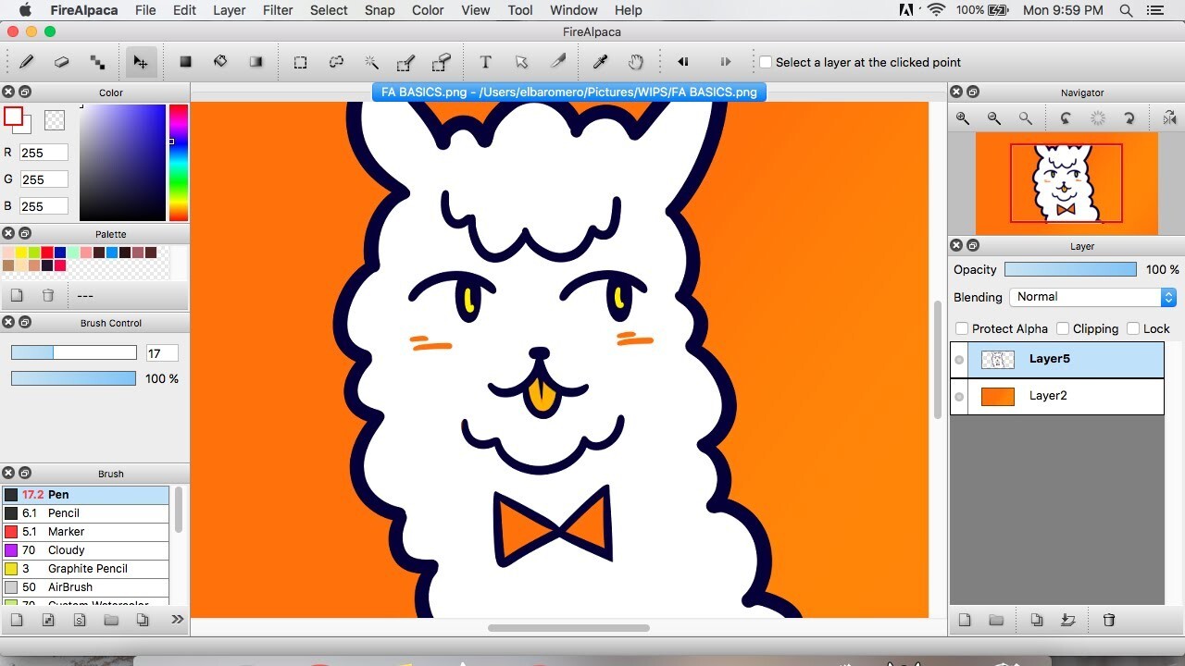Open the Filter menu
The width and height of the screenshot is (1185, 666).
pos(278,10)
